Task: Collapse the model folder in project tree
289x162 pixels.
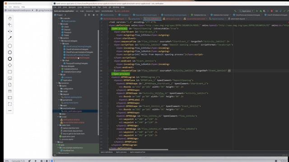Action: point(59,24)
